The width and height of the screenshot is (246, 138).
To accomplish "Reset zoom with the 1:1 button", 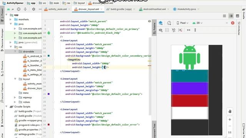I will coord(230,133).
